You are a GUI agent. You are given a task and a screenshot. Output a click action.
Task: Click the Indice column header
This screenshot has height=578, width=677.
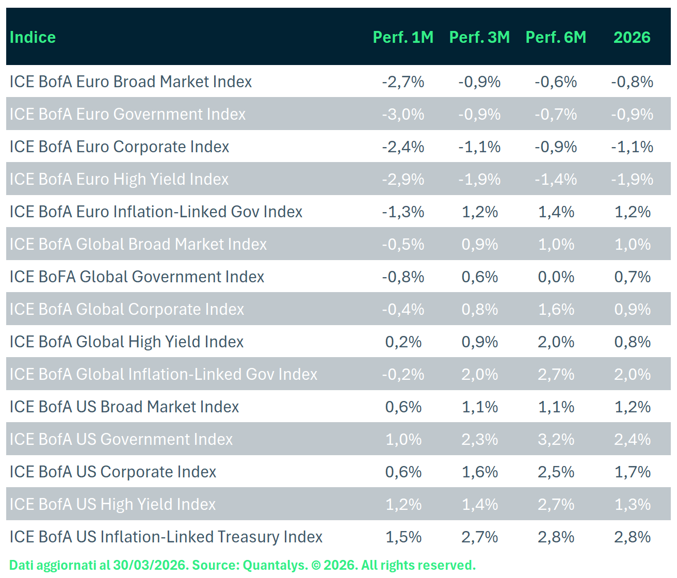pos(33,37)
